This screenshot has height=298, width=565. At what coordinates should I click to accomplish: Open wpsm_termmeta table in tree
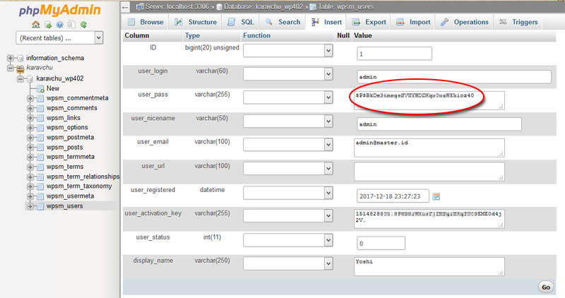tap(71, 157)
